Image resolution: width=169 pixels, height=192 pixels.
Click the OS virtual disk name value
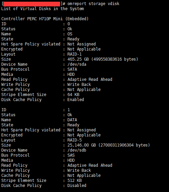(x=70, y=34)
